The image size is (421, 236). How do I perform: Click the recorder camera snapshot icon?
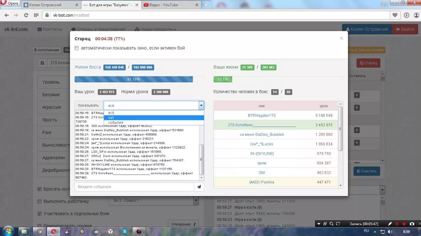412,224
